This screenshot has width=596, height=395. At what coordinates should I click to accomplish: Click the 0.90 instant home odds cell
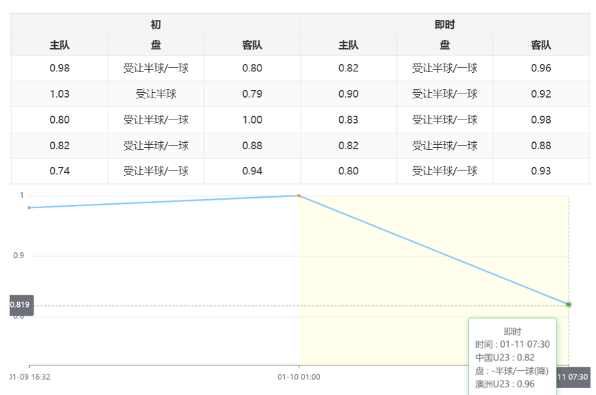click(x=348, y=94)
